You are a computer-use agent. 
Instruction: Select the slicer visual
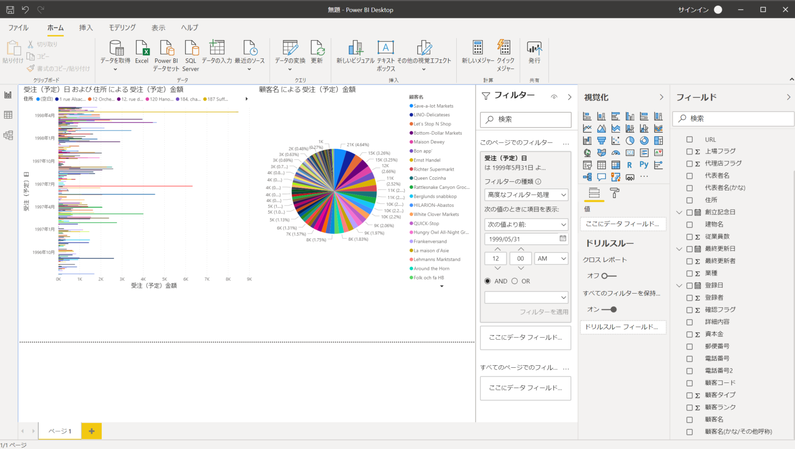coord(587,165)
